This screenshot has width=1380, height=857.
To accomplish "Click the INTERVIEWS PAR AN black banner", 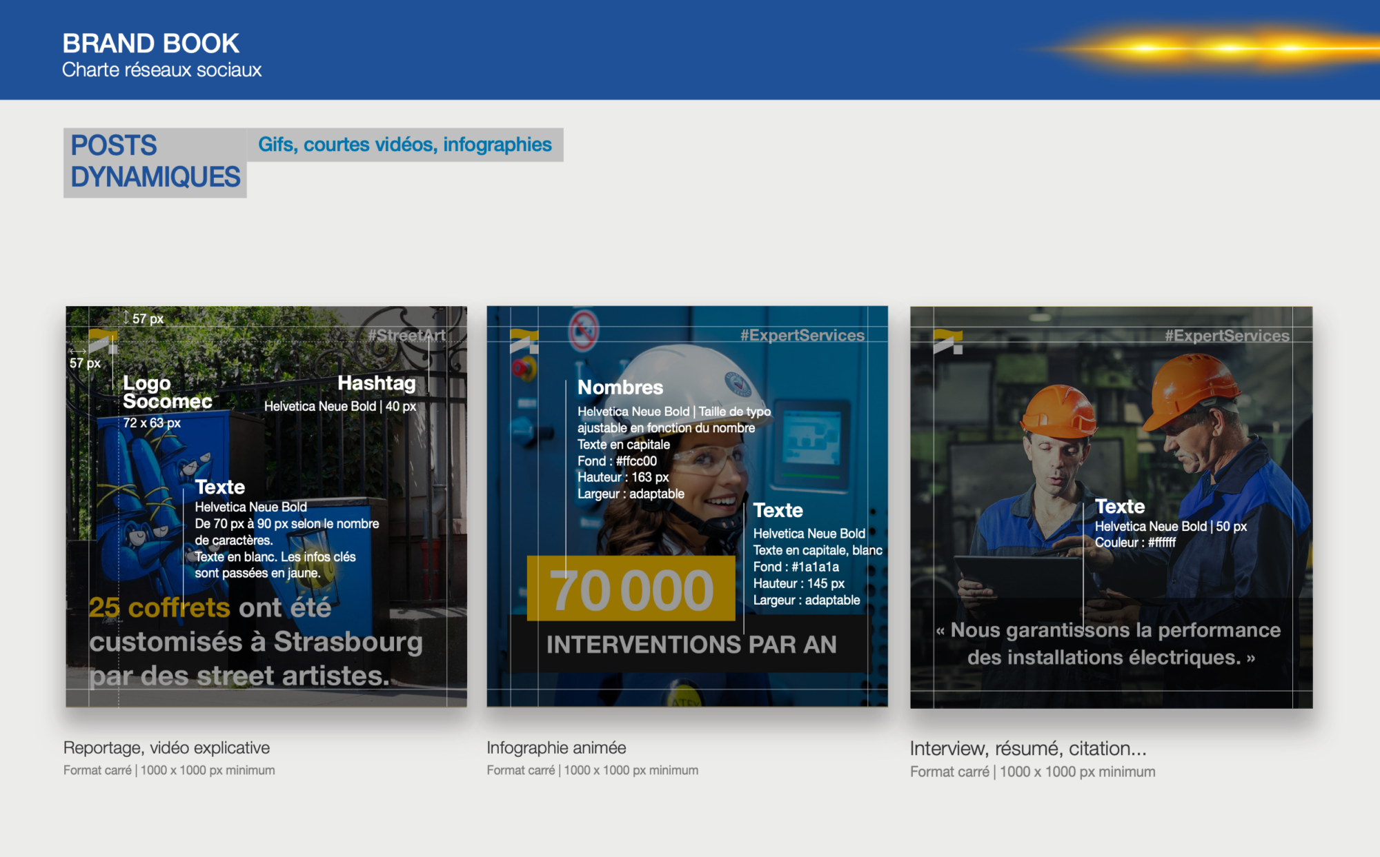I will pyautogui.click(x=691, y=645).
